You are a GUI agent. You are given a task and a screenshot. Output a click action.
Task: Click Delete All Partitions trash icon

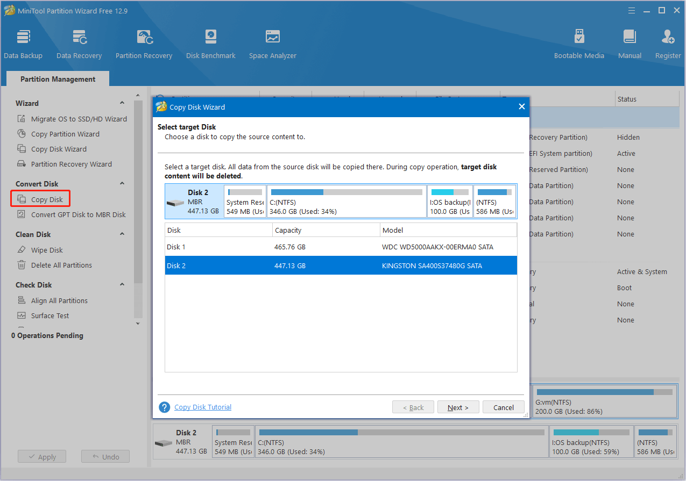pos(22,265)
